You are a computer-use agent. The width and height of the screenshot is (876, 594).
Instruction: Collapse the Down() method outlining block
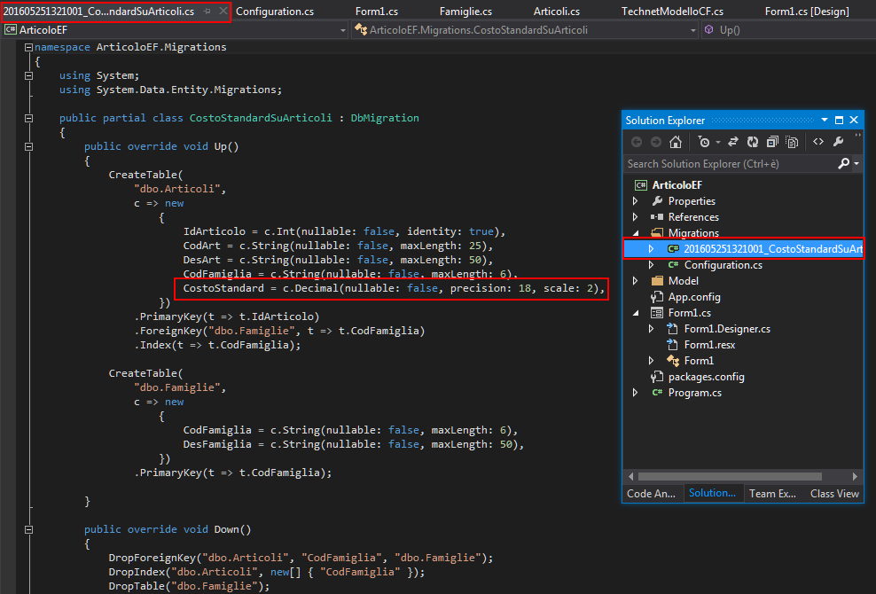29,529
